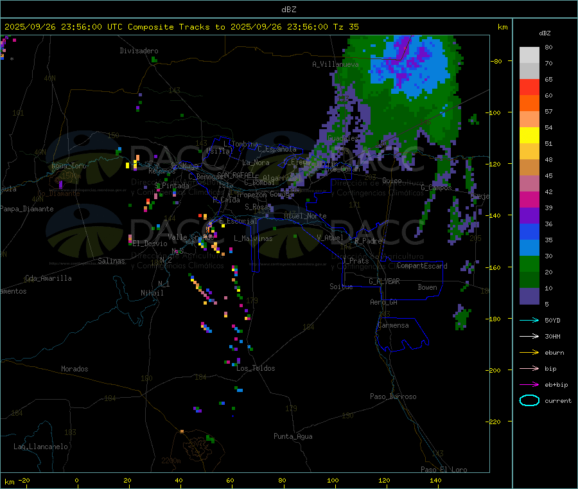Screen dimensions: 578x489
Task: Click the 'C_Campos' map label
Action: click(436, 188)
